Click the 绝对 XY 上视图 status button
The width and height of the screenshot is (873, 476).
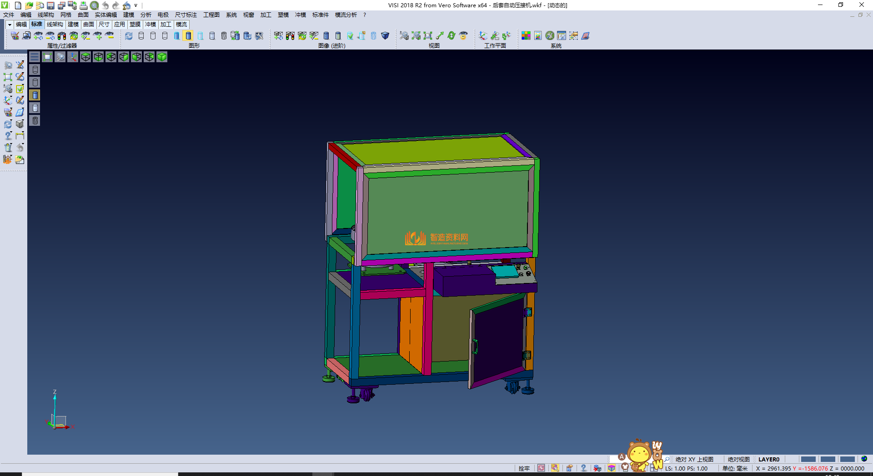694,459
